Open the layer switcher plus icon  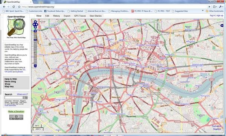[222, 26]
